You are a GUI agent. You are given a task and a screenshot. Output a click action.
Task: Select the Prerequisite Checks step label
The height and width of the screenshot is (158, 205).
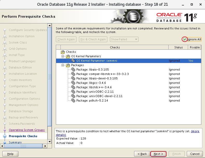23,136
